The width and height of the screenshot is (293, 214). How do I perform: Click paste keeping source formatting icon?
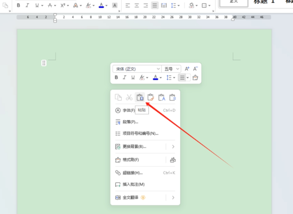point(151,98)
